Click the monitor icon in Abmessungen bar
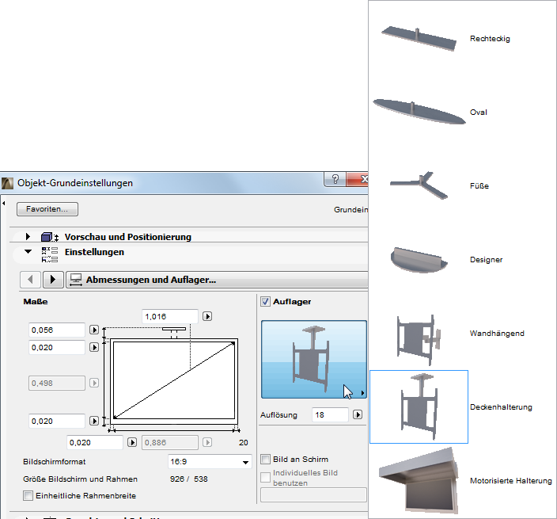Screen dimensions: 557x519 point(76,280)
